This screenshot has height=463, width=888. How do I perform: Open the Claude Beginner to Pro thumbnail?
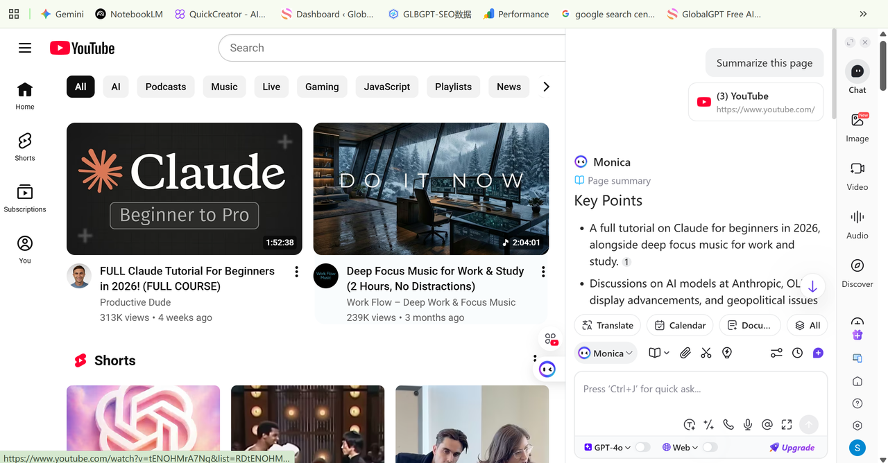[185, 189]
